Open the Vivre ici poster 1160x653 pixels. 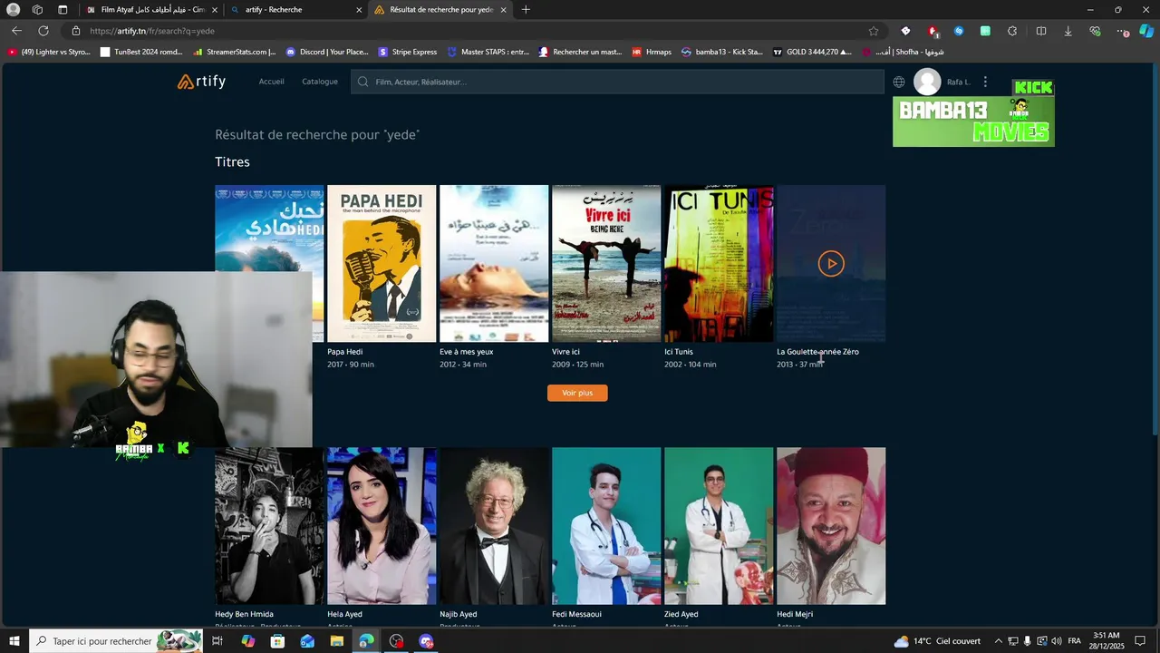(606, 263)
